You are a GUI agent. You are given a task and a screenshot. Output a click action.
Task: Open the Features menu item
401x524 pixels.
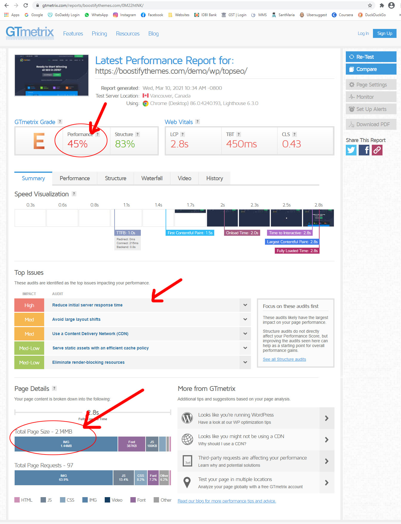[73, 33]
